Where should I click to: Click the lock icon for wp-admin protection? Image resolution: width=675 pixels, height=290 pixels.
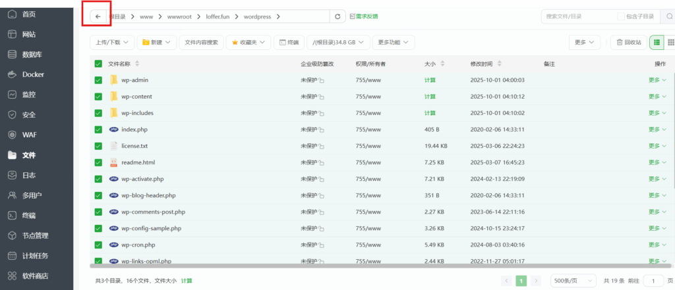(x=322, y=80)
